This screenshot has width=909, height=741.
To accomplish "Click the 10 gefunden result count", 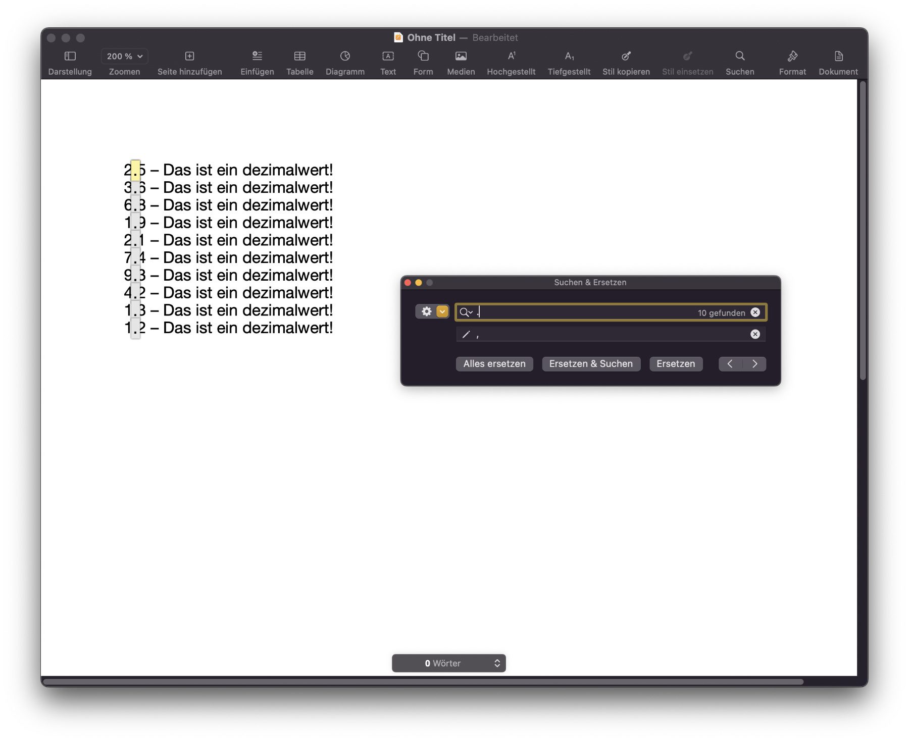I will 721,313.
